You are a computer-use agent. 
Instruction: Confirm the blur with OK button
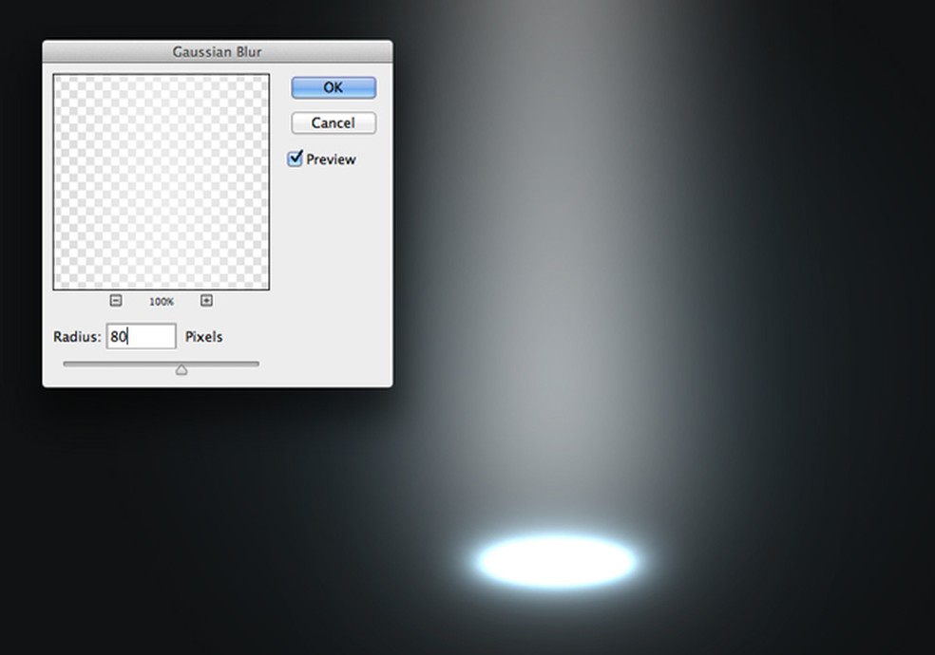point(334,87)
